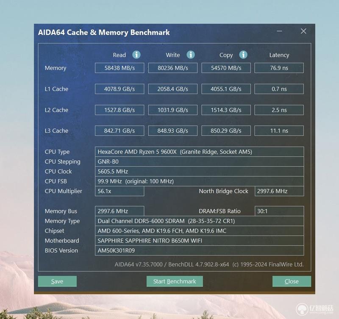Click the Read column header
This screenshot has width=339, height=319.
[x=119, y=55]
